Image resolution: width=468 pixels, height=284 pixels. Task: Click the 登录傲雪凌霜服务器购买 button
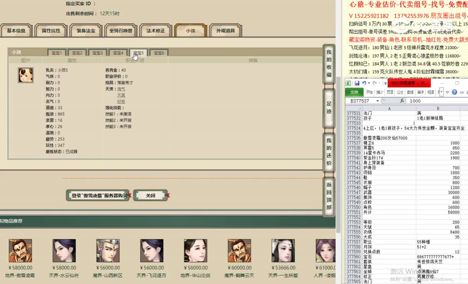click(x=98, y=195)
